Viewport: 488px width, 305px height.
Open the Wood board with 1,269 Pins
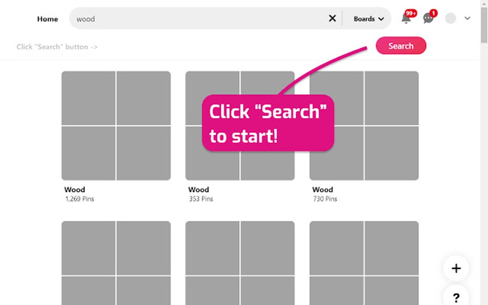pos(116,126)
